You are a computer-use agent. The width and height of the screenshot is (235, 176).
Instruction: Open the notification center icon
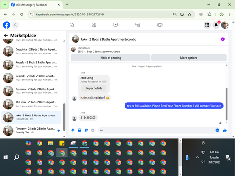227,157
